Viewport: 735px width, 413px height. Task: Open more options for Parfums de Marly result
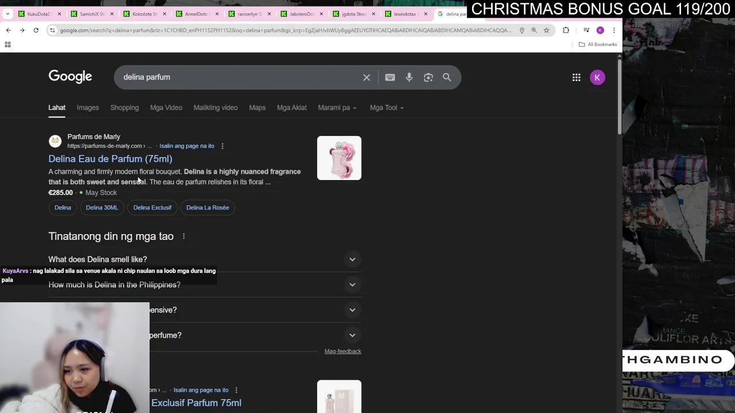click(x=222, y=146)
